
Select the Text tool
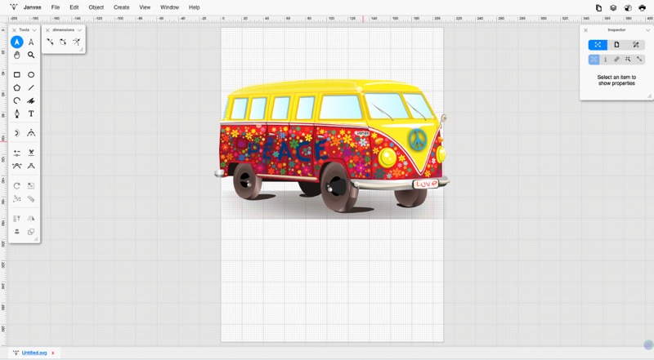(31, 113)
